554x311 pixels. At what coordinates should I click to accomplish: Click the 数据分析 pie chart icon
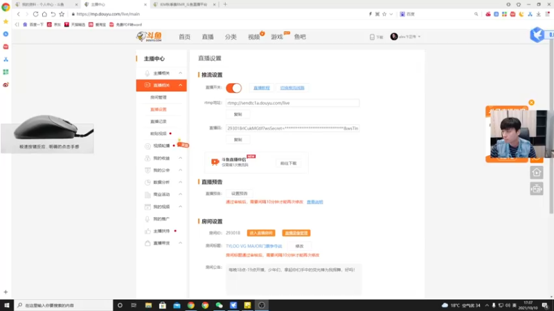[148, 182]
